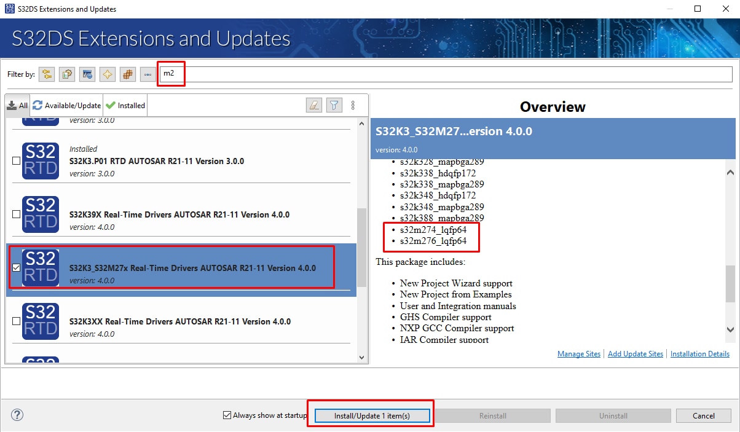Switch to the Available/Update tab

tap(66, 106)
